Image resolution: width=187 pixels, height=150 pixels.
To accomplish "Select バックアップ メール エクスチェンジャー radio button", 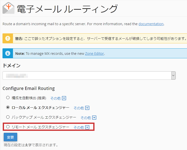I will pos(8,117).
